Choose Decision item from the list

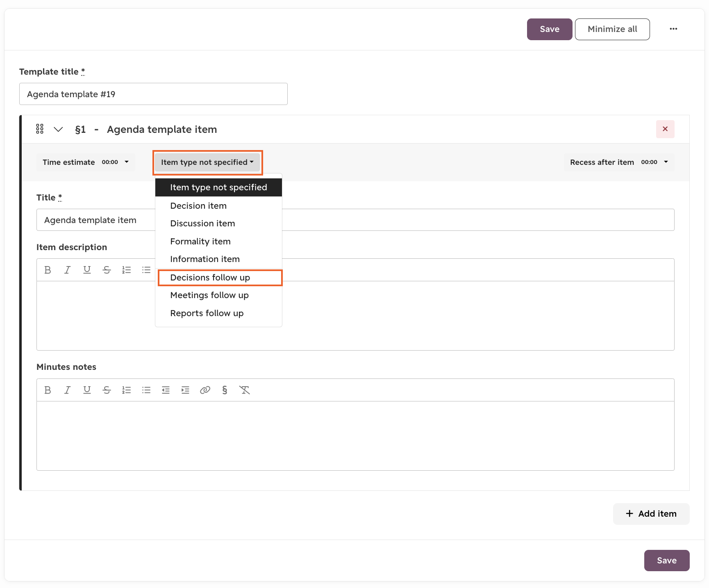pos(218,205)
